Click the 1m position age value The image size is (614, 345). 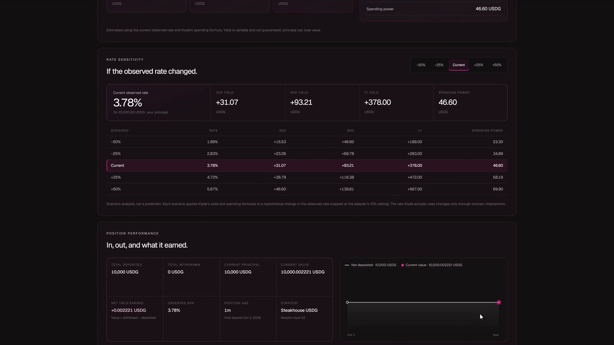tap(227, 310)
